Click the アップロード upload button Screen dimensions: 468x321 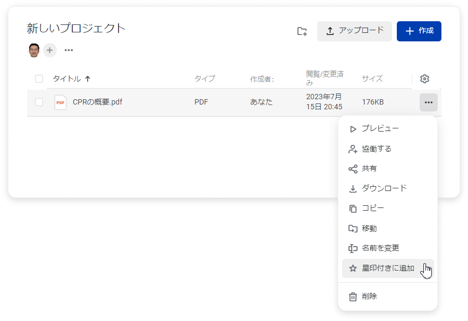(354, 31)
